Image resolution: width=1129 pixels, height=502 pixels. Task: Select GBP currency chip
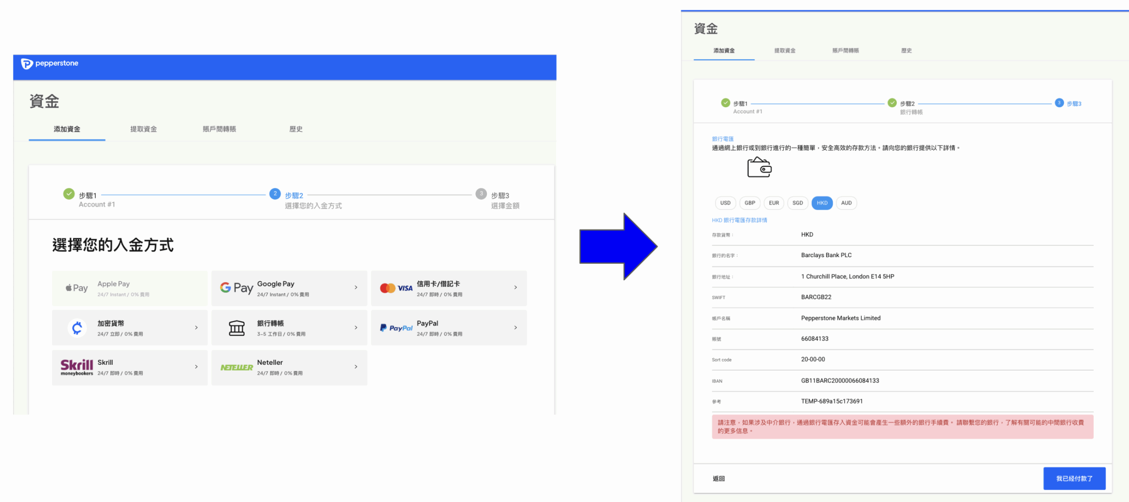coord(750,203)
